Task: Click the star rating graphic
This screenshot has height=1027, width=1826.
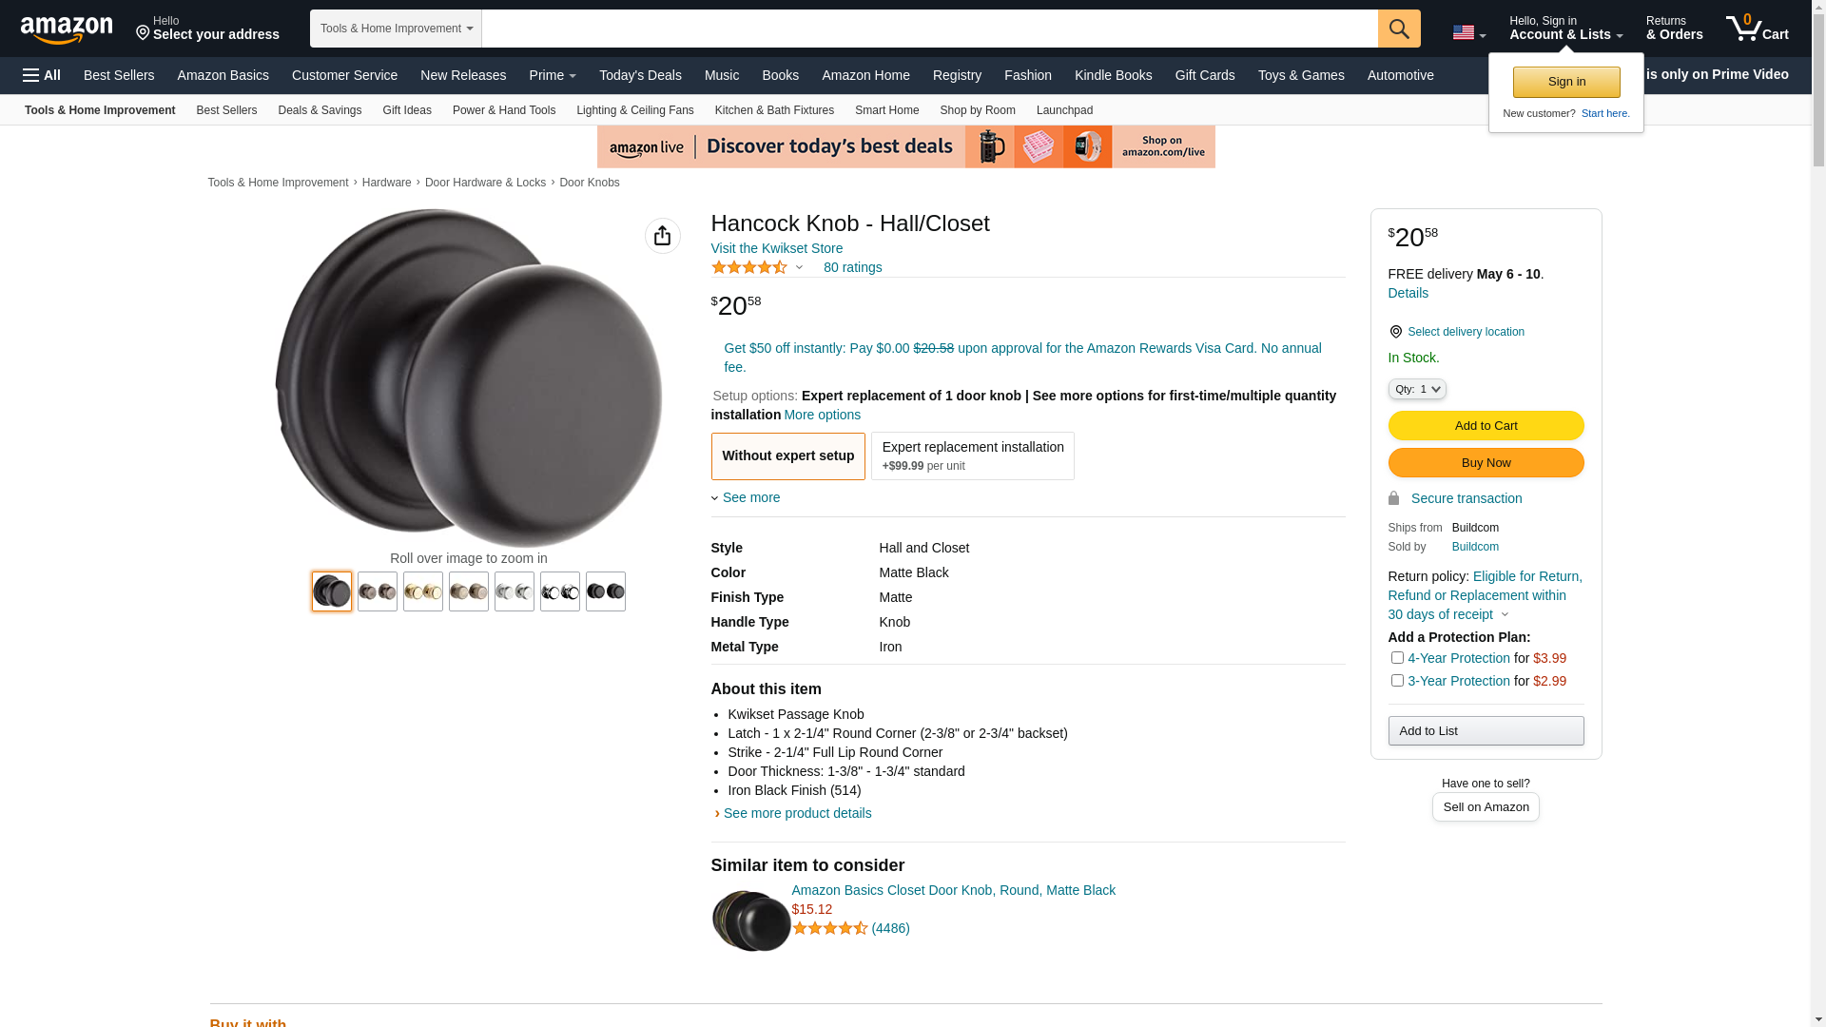Action: [749, 267]
